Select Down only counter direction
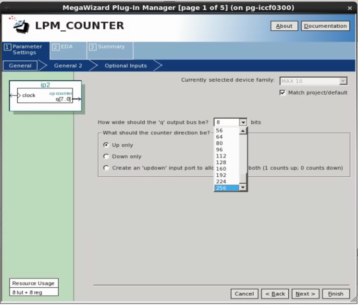The image size is (358, 305). pyautogui.click(x=106, y=156)
